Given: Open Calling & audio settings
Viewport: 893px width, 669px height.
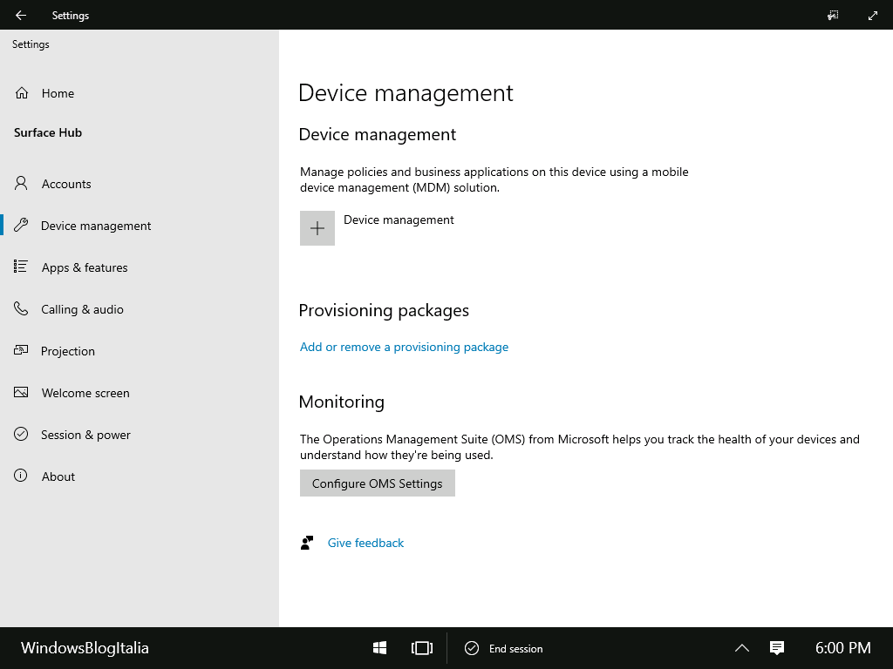Looking at the screenshot, I should click(140, 309).
